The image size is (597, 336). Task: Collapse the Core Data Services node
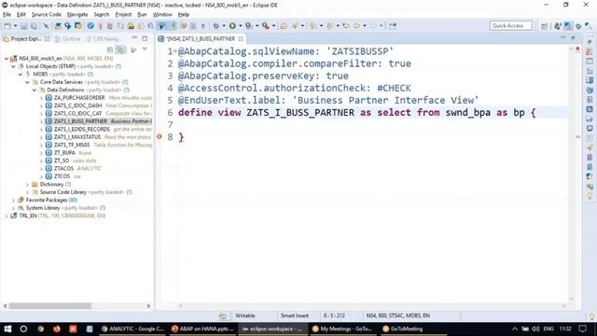27,82
